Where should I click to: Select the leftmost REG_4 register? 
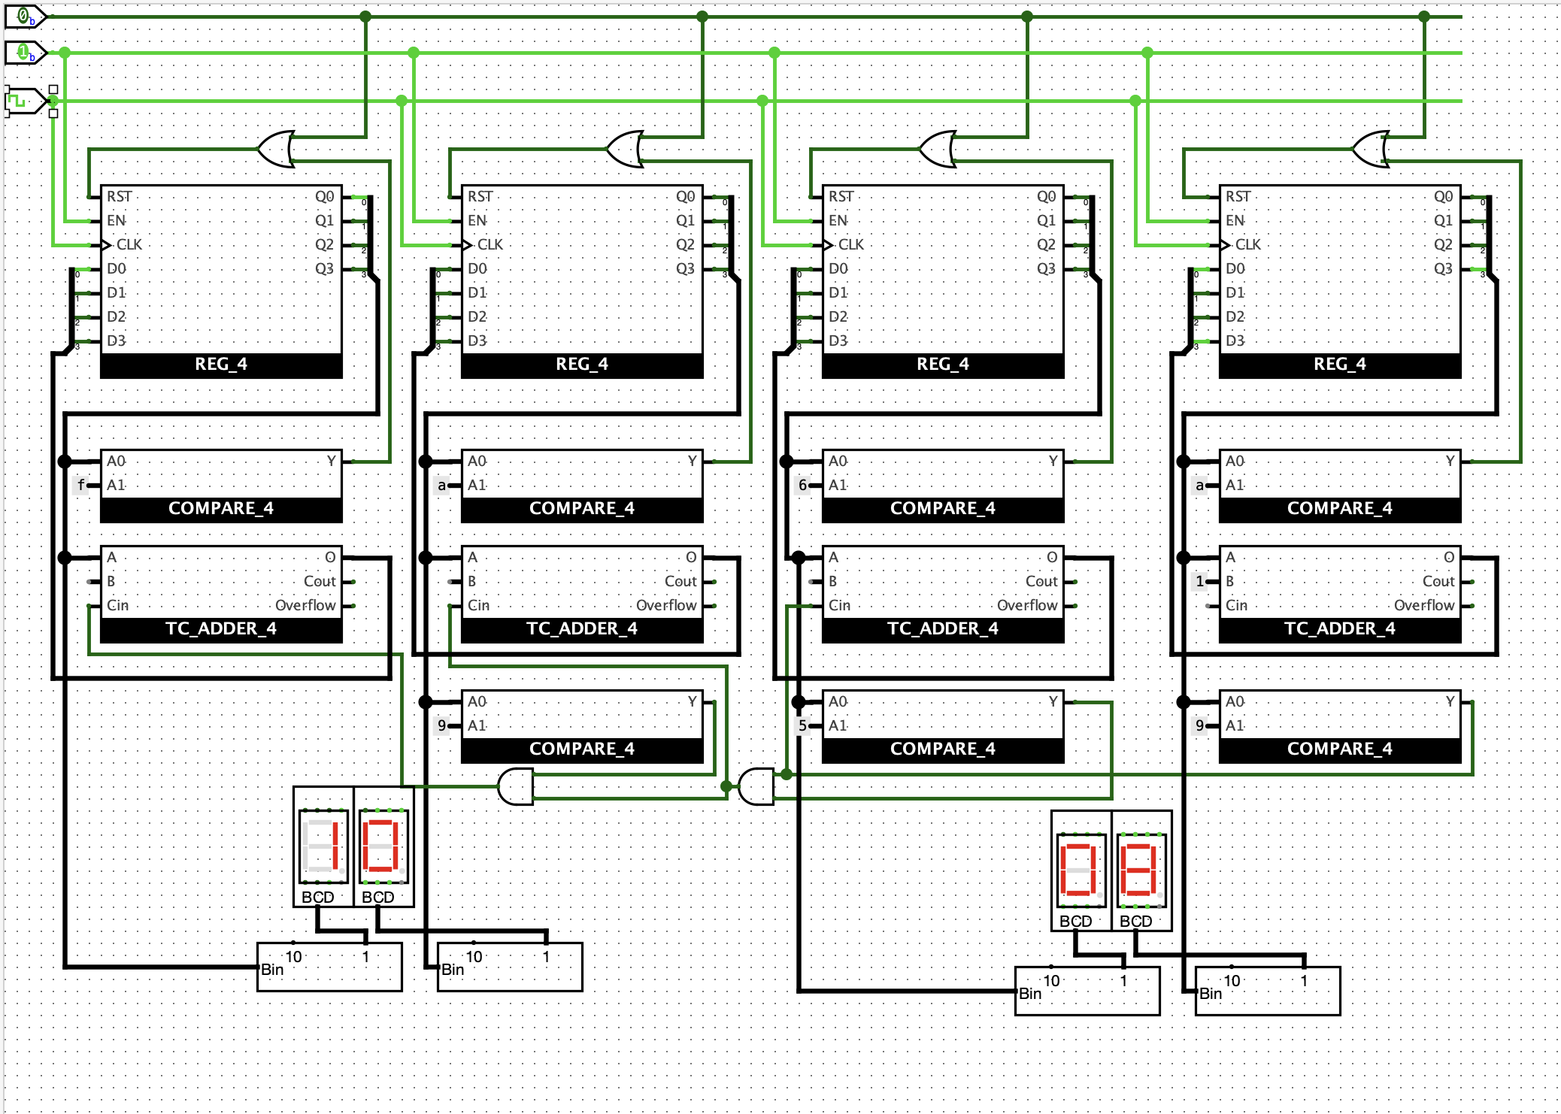click(221, 281)
